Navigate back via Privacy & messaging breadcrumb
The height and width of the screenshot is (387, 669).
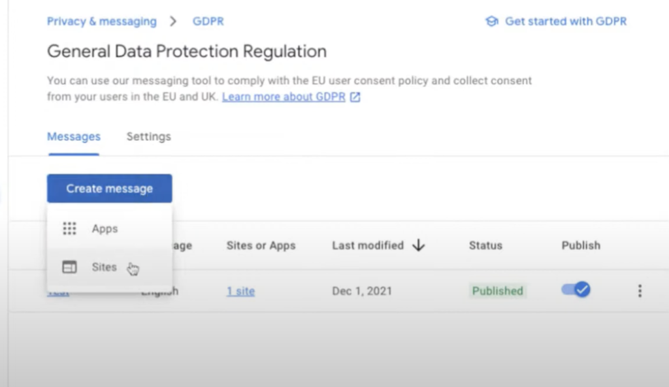click(x=101, y=21)
